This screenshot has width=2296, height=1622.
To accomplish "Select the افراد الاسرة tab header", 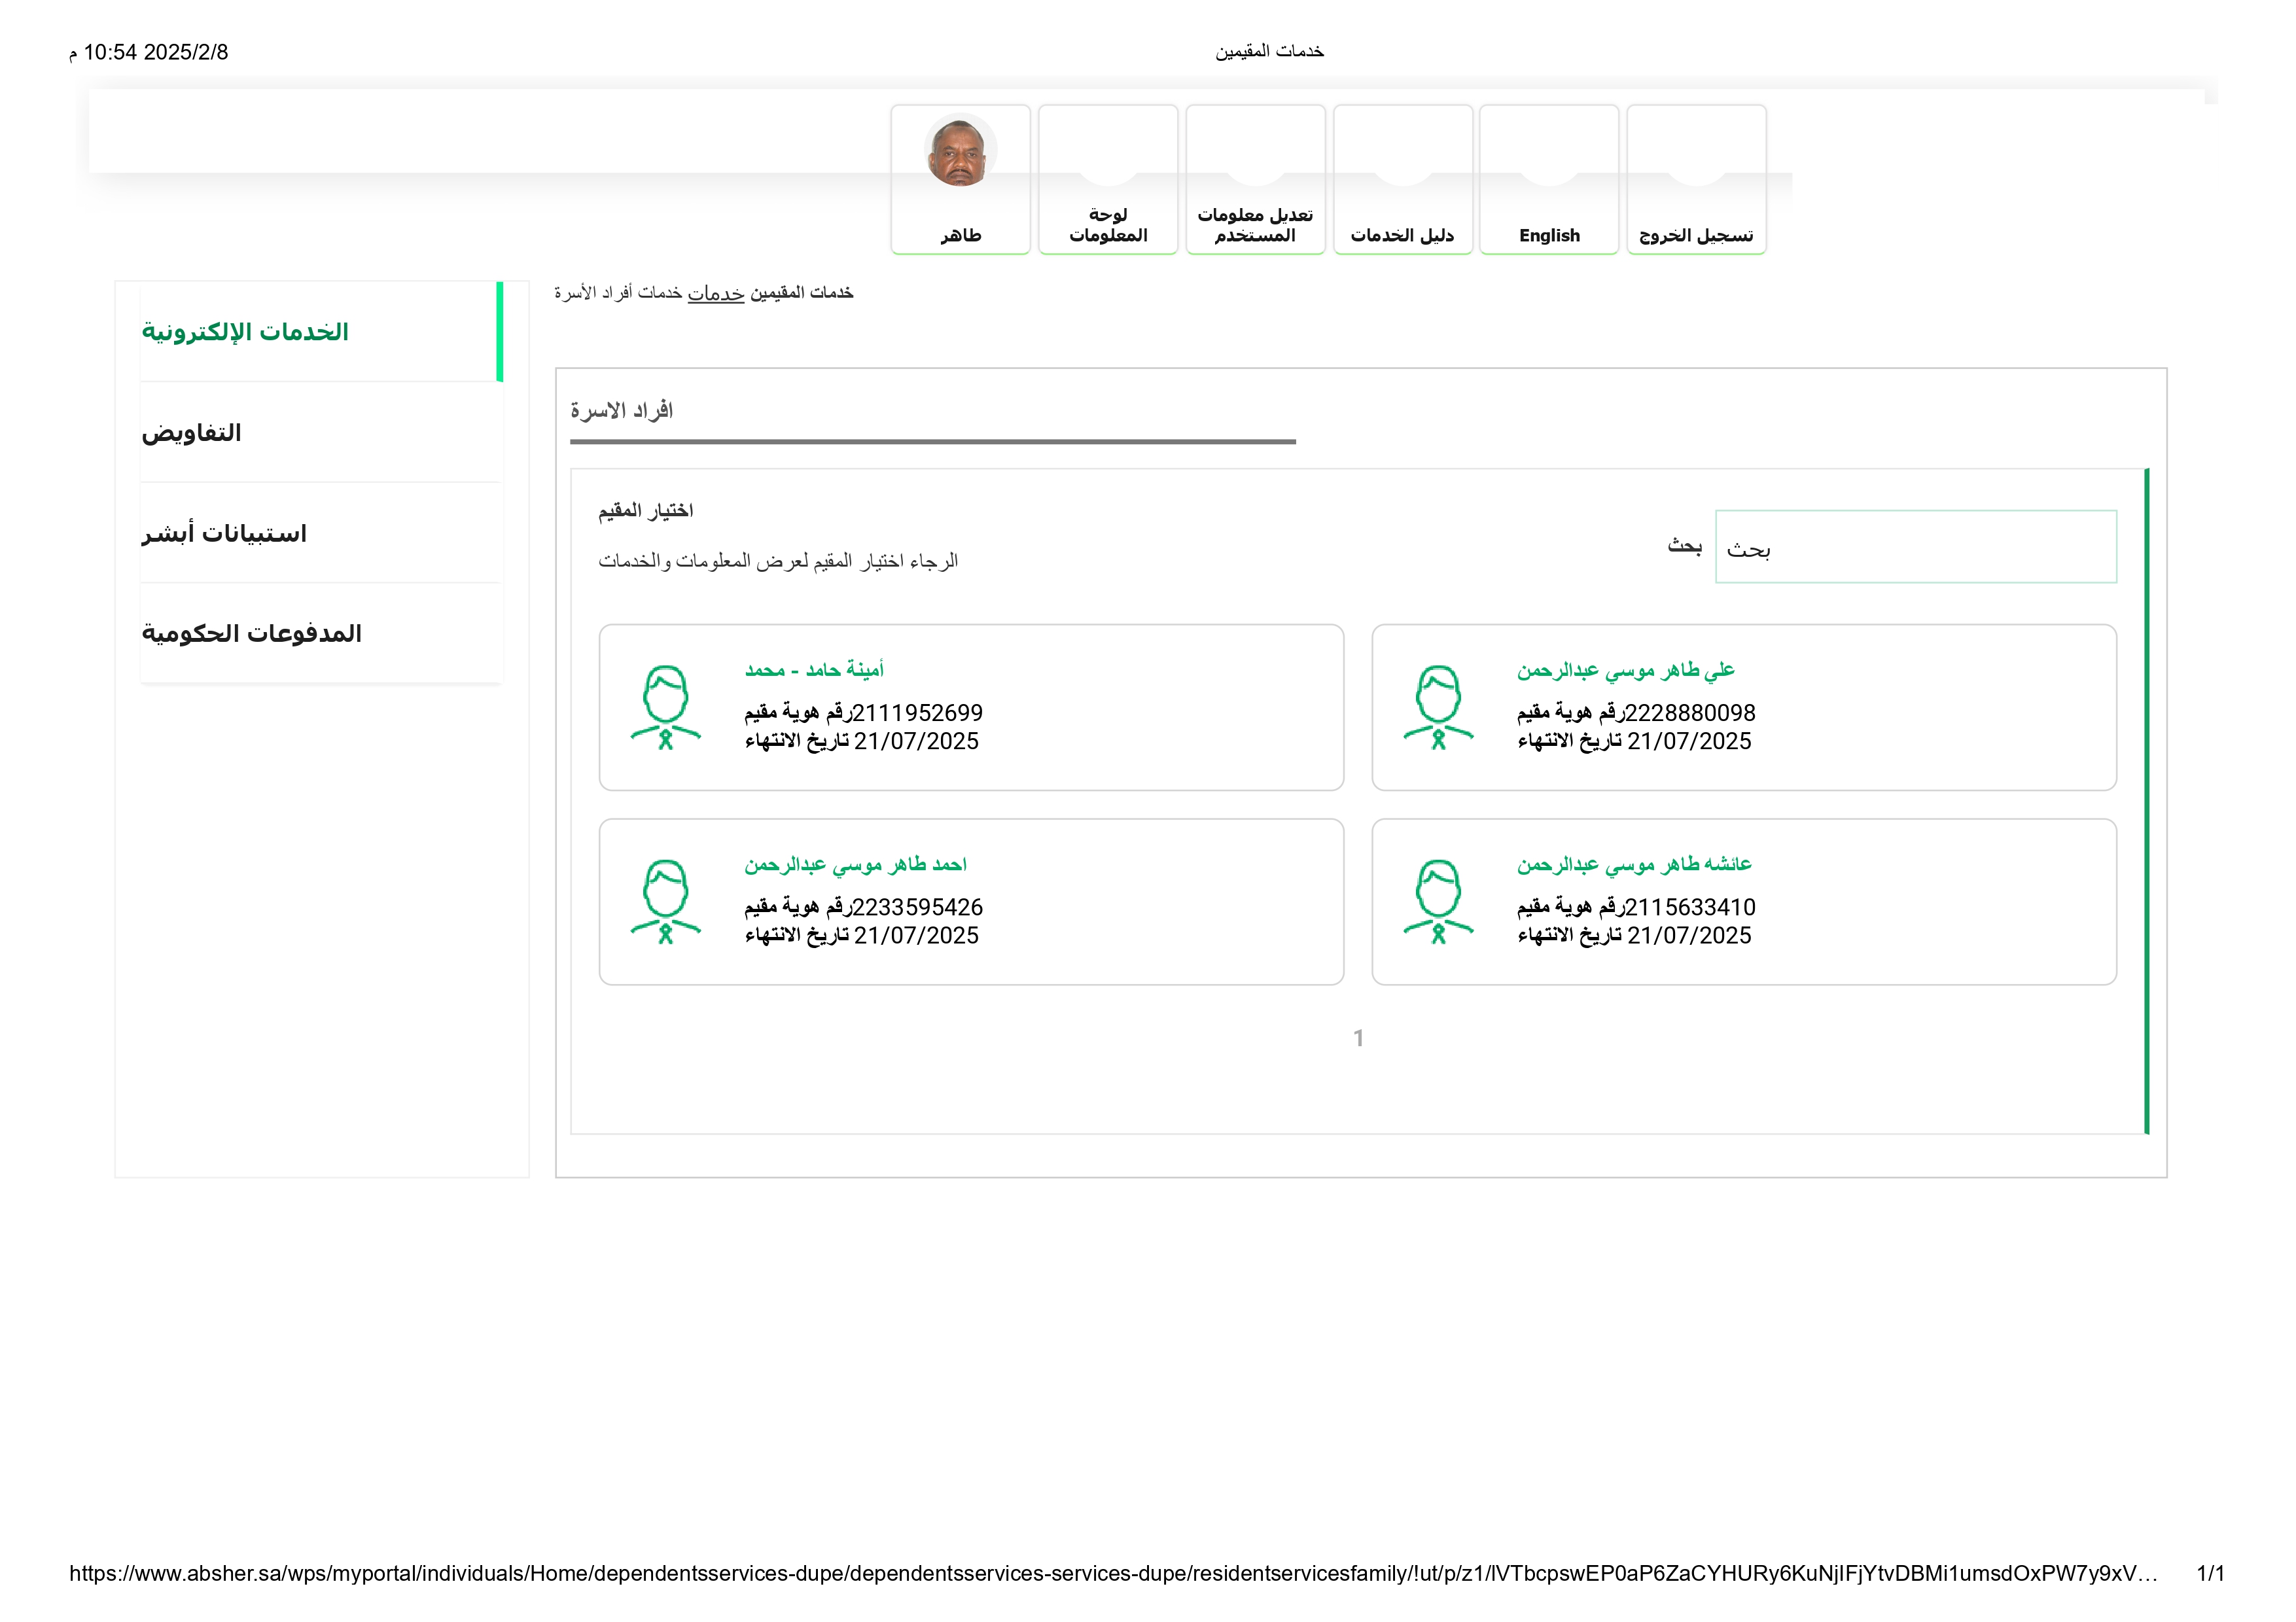I will pos(621,411).
